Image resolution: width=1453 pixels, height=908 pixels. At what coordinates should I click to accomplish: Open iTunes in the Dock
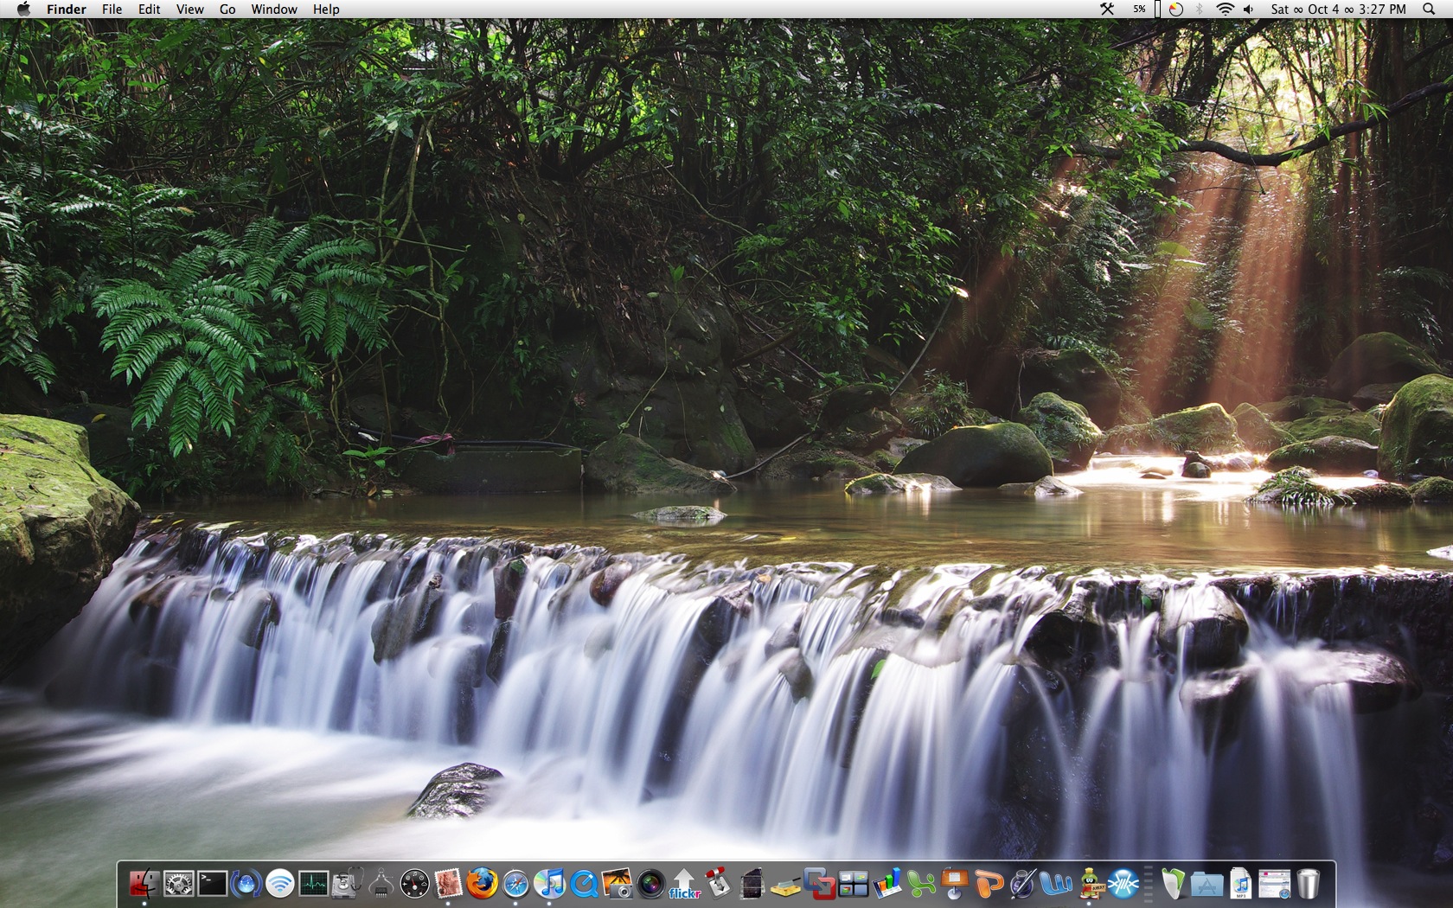550,883
